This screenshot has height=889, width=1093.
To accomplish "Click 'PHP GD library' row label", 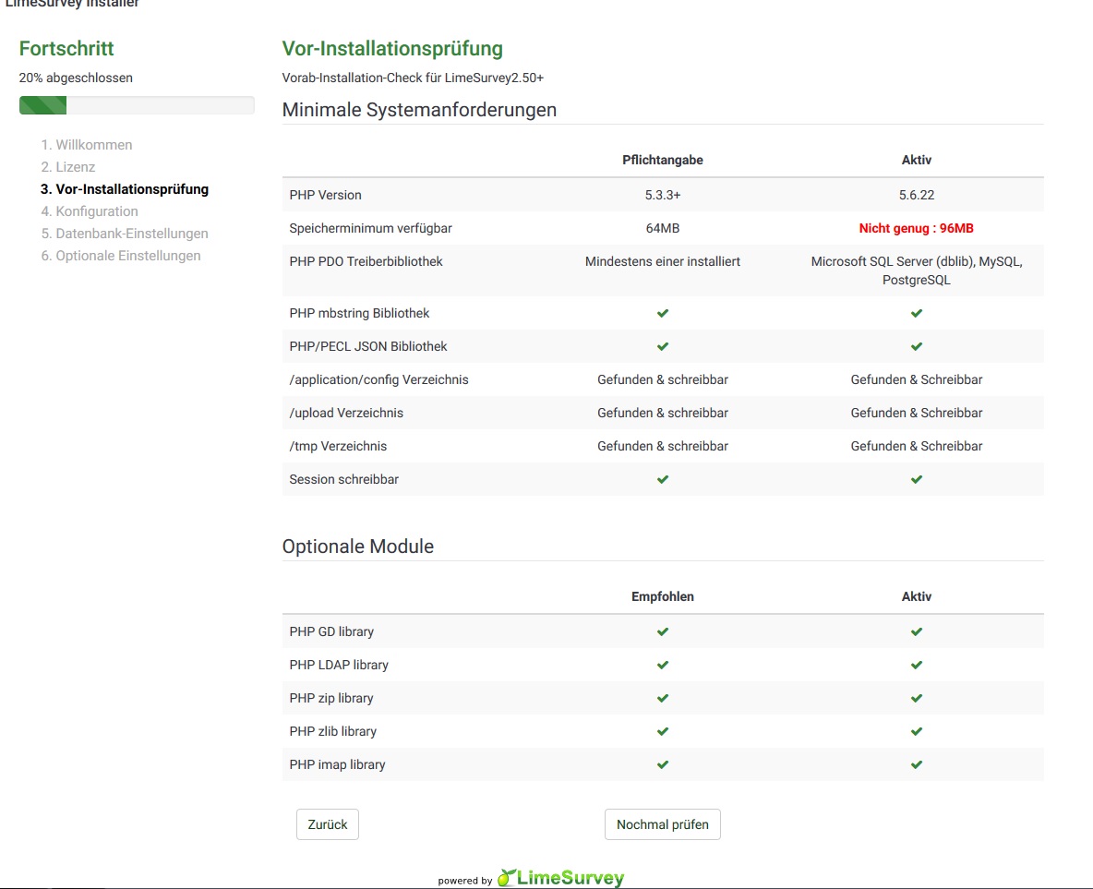I will click(331, 631).
